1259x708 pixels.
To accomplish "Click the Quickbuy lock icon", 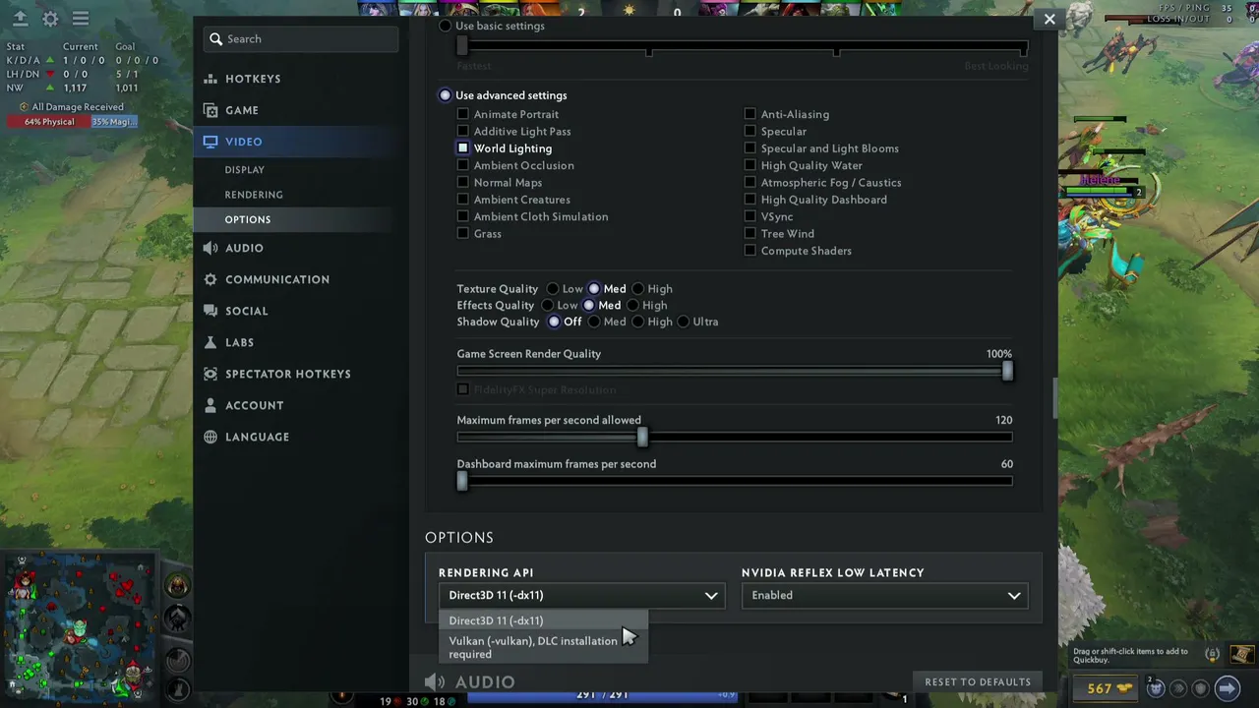I will point(1212,654).
